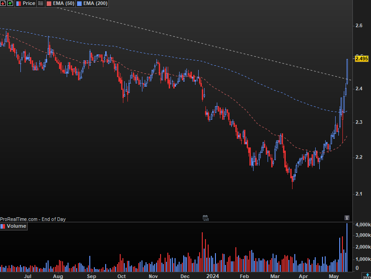
Task: Click the 2.6 price axis label
Action: point(359,25)
